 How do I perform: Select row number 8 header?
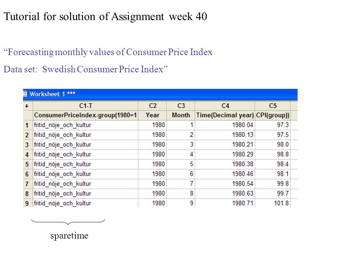click(x=28, y=194)
